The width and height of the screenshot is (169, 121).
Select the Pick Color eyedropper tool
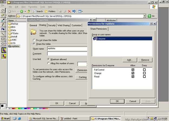[x=3, y=20]
